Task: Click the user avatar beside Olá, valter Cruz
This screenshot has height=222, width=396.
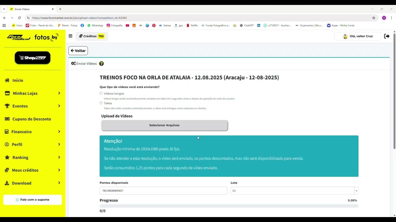Action: [345, 36]
